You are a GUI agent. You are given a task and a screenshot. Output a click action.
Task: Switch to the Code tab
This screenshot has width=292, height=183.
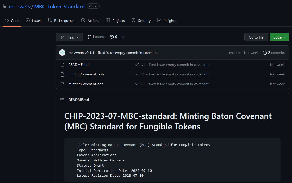pos(12,21)
